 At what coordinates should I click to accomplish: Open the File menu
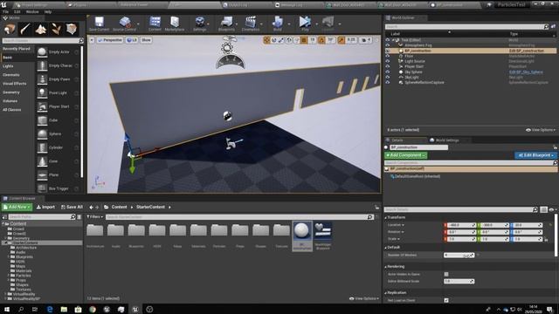pos(6,11)
